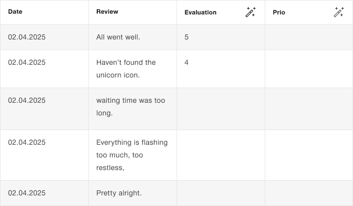Screen dimensions: 353x206
Task: Click the magic wand icon in Evaluation column header
Action: (251, 12)
